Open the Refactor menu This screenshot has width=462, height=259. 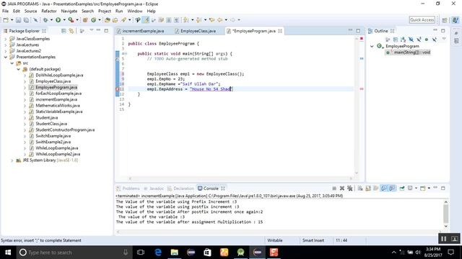coord(49,12)
